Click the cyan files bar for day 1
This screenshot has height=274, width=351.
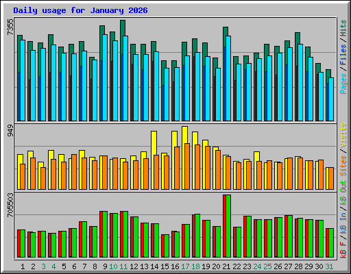pyautogui.click(x=23, y=80)
